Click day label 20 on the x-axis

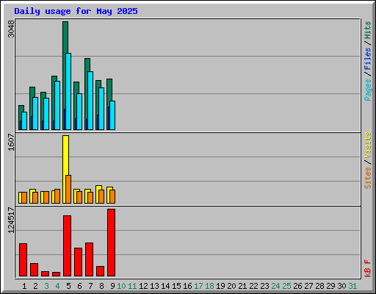click(231, 286)
